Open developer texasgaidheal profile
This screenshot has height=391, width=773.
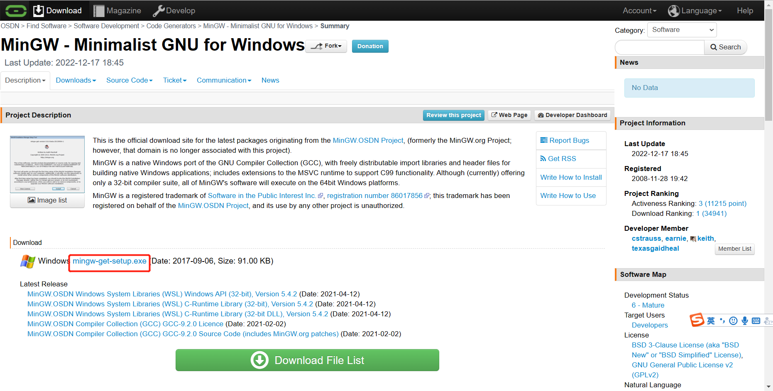coord(656,248)
